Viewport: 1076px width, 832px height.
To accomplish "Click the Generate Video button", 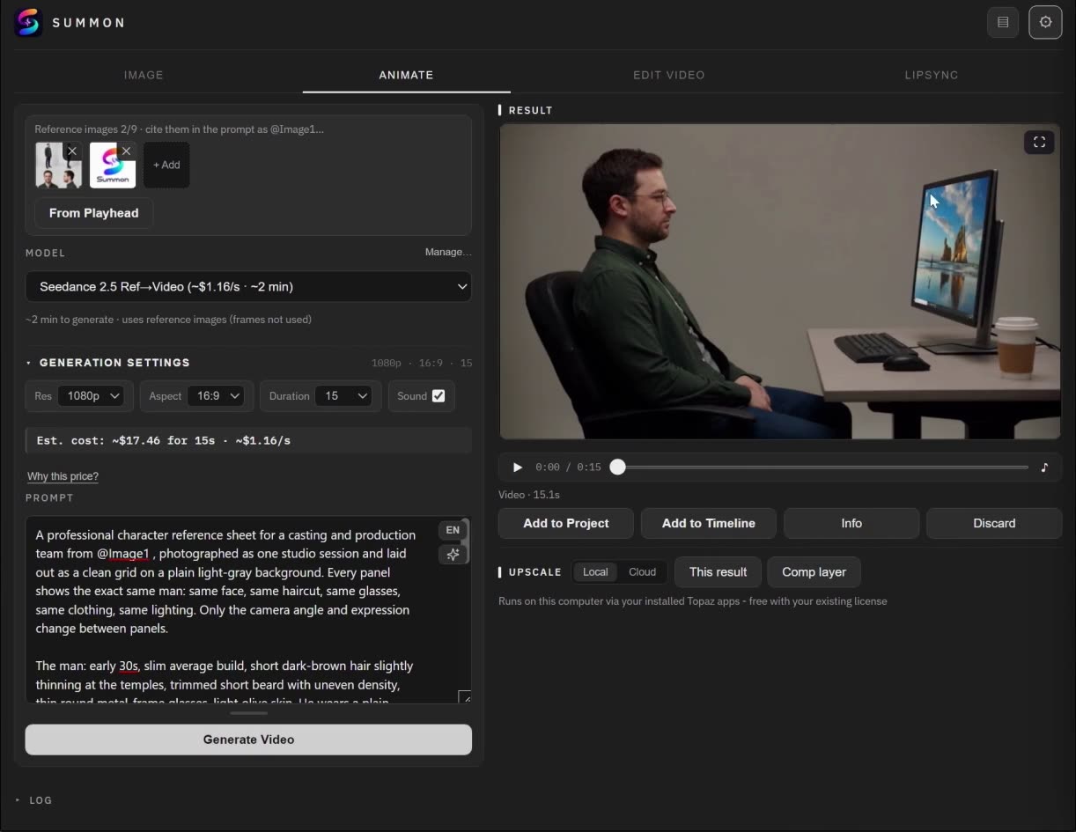I will tap(248, 740).
